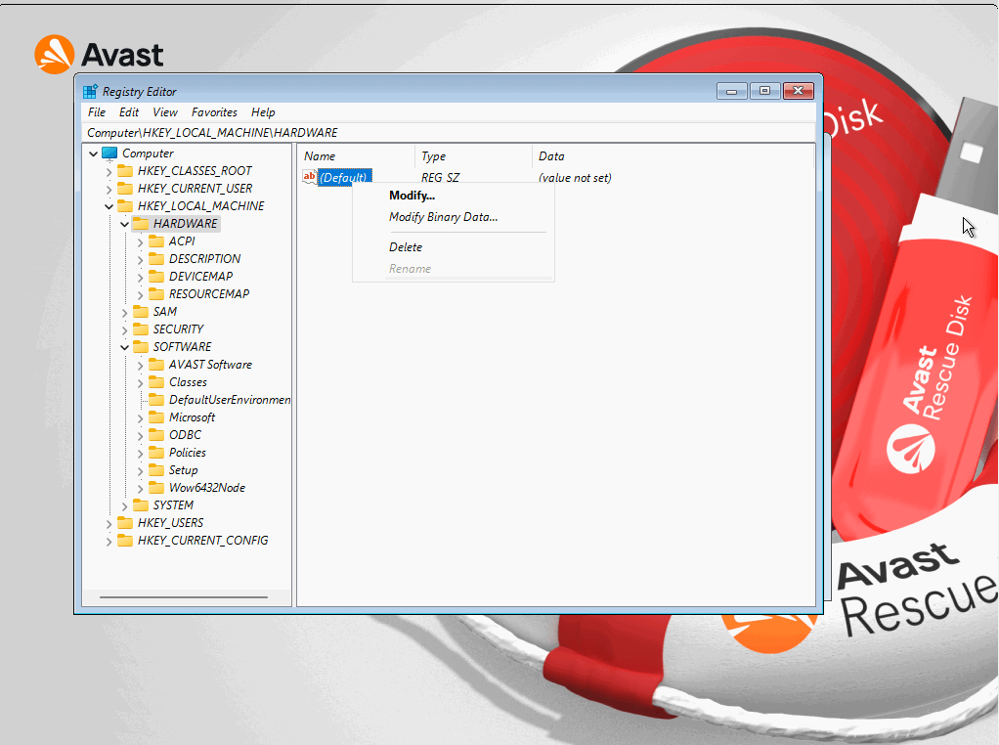Click the DEVICEMAP folder icon
The image size is (999, 745).
point(156,276)
